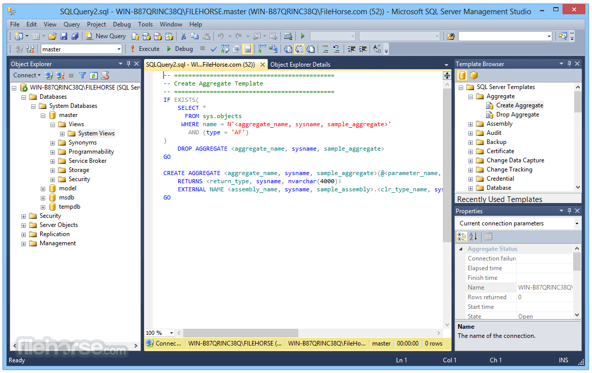Select Results to Text icon

pyautogui.click(x=288, y=49)
